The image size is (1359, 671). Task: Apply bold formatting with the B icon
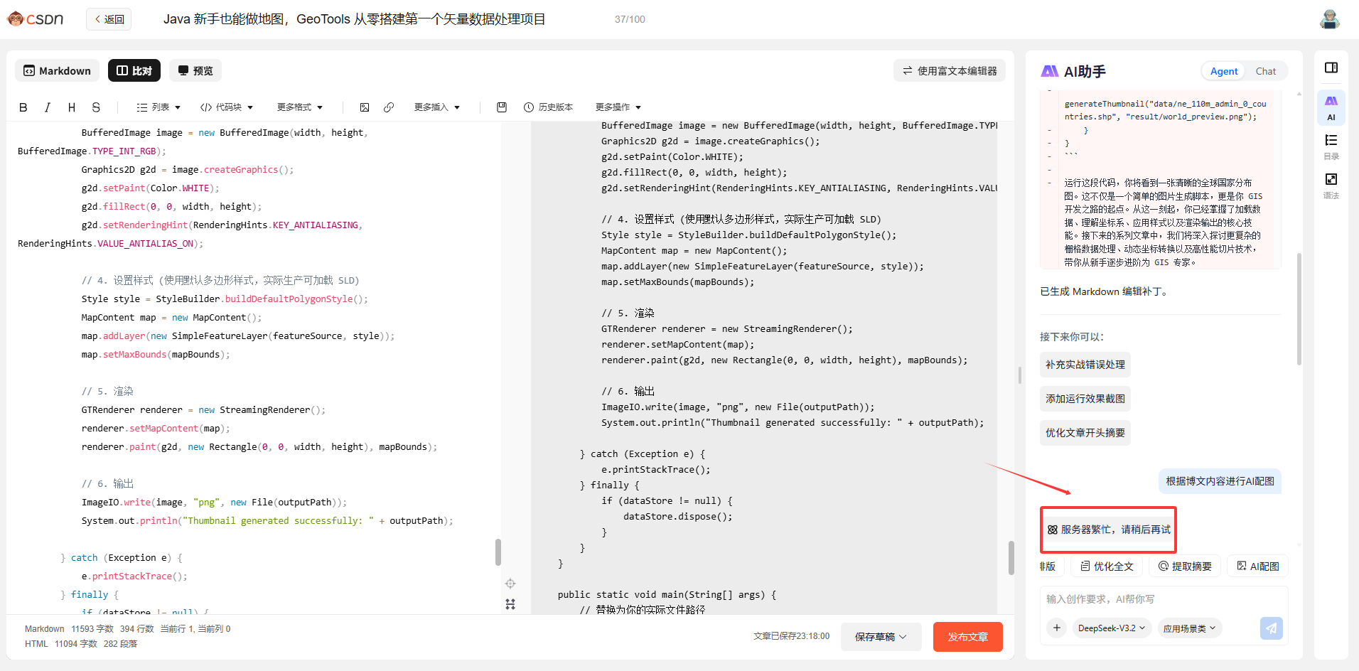(x=23, y=107)
